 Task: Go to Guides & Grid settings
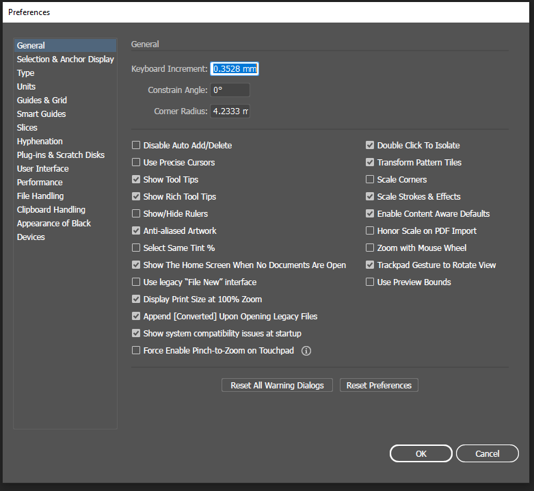coord(42,101)
